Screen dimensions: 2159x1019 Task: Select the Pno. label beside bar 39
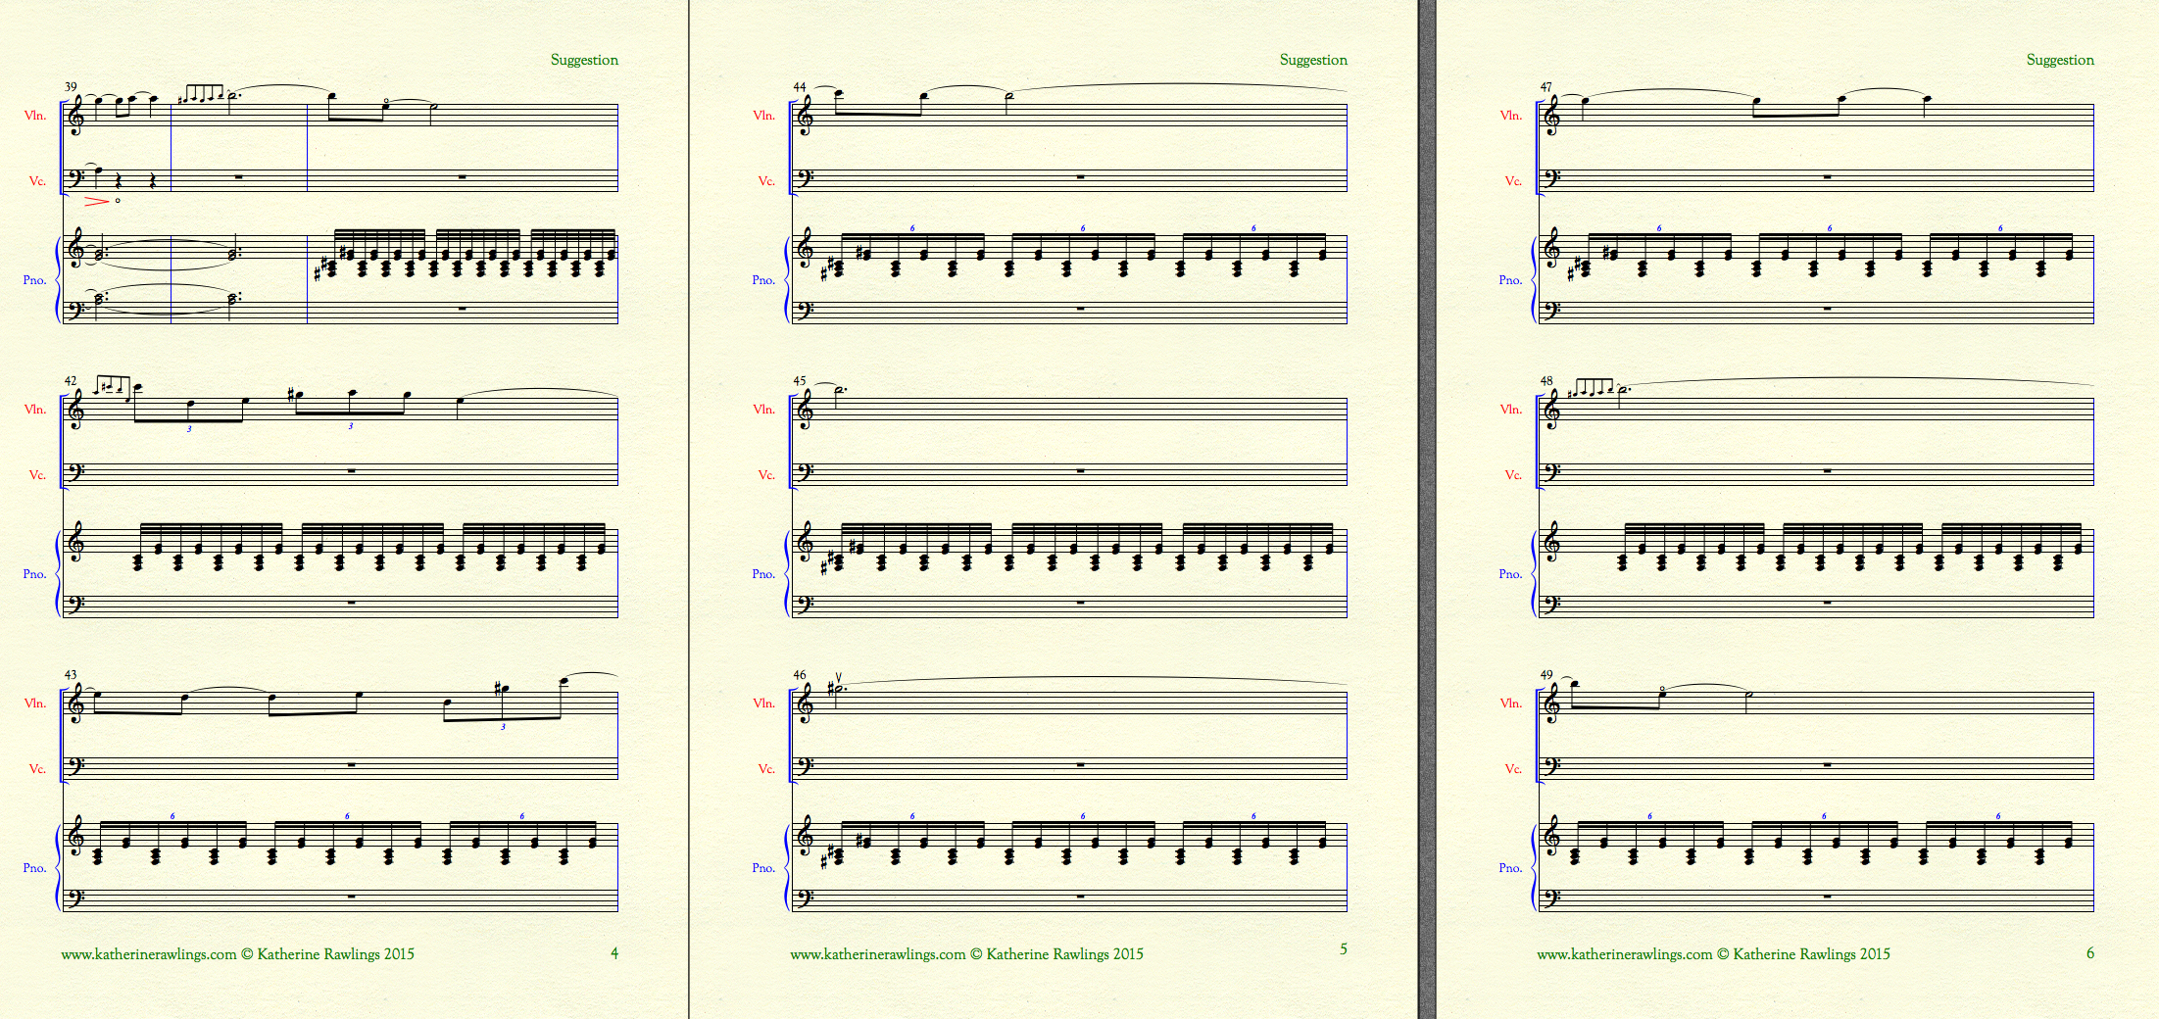pos(35,280)
